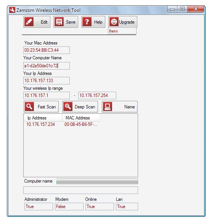Click the Modem False field
209x221 pixels.
pos(69,207)
